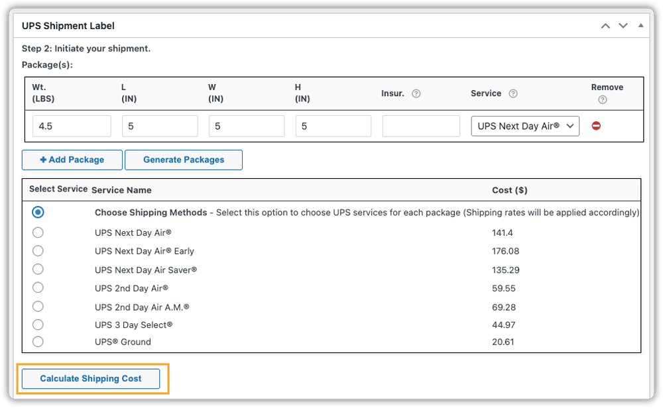Click the Step 2: Initiate your shipment text
The width and height of the screenshot is (663, 410).
86,48
